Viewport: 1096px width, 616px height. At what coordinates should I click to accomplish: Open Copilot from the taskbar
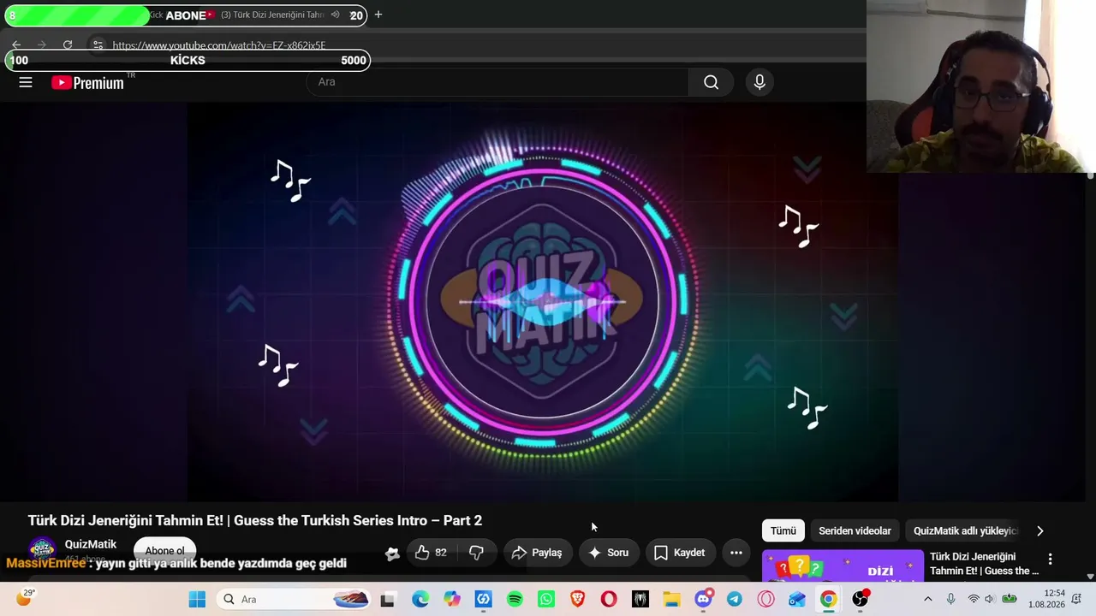click(x=451, y=600)
